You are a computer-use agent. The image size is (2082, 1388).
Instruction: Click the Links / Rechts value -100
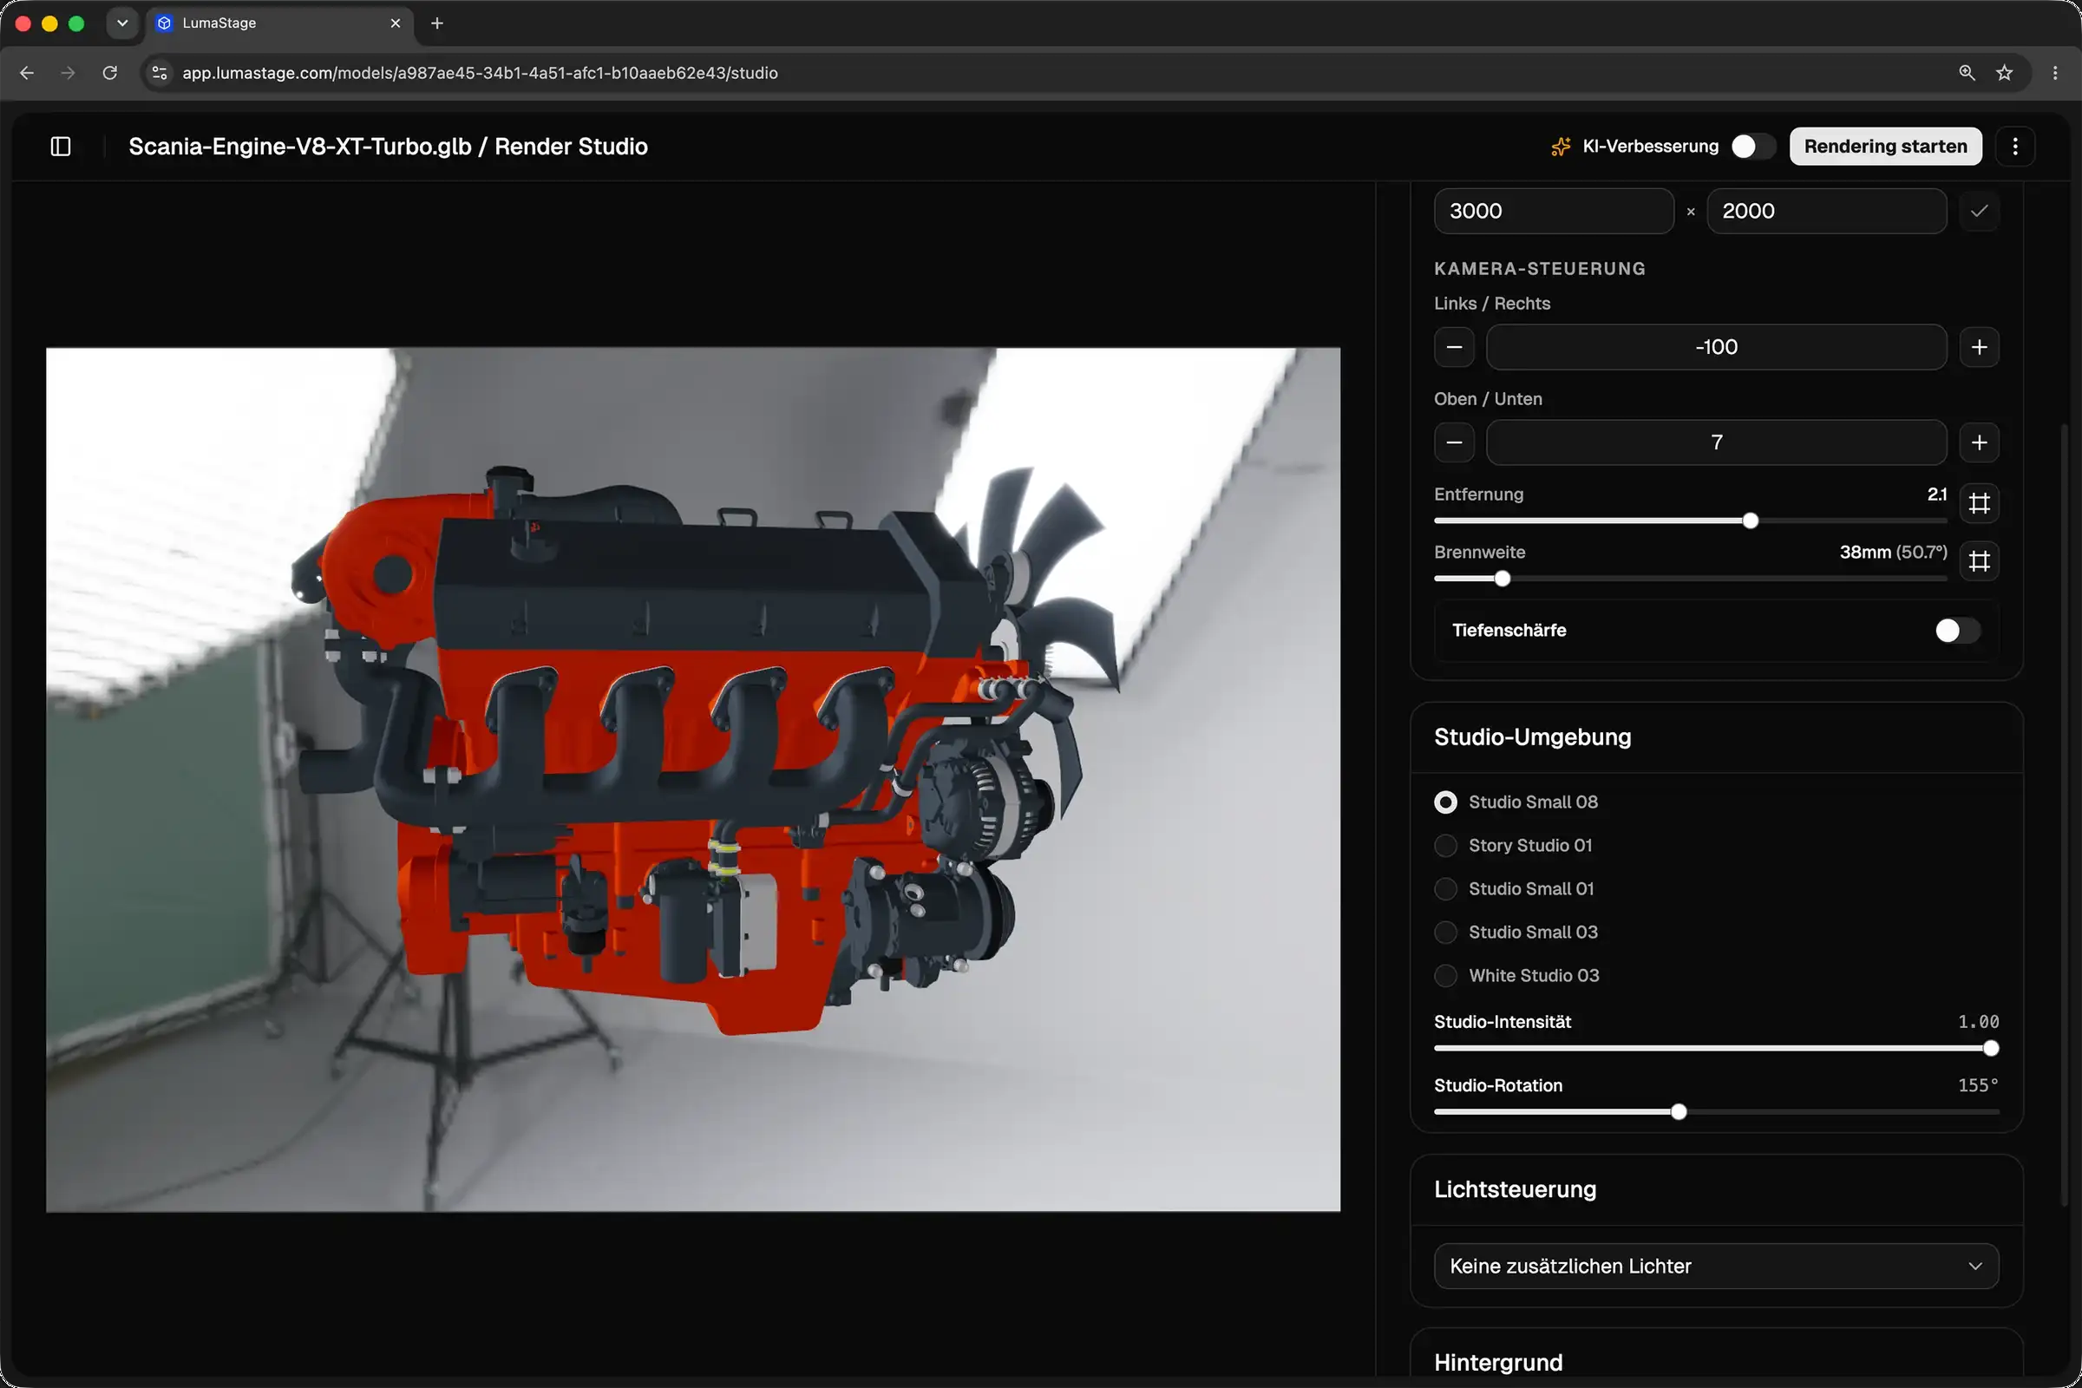[x=1717, y=347]
